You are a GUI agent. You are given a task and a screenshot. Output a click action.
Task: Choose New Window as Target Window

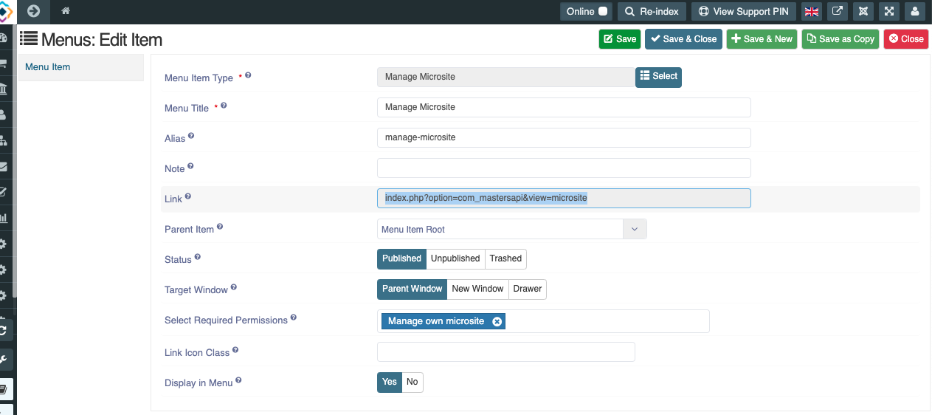tap(477, 289)
